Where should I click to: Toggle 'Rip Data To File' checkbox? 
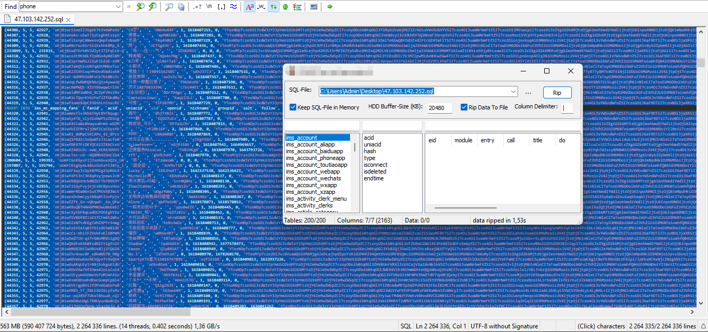pos(464,107)
